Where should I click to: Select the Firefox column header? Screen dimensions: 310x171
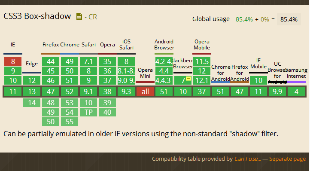click(x=51, y=45)
